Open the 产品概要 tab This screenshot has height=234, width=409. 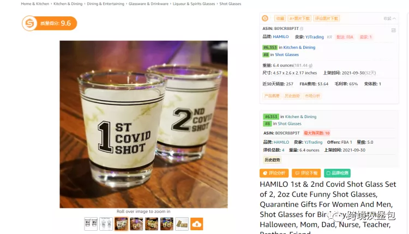(272, 96)
